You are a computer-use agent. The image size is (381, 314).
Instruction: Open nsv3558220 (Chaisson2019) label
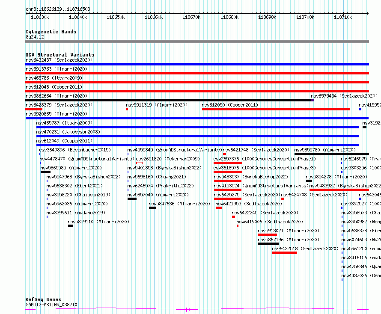[x=78, y=195]
